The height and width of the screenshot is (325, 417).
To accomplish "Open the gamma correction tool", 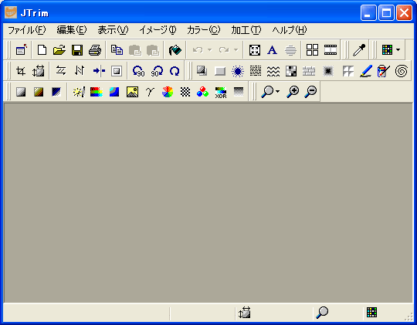I will click(x=150, y=92).
